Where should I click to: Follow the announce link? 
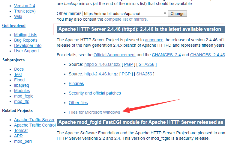pyautogui.click(x=154, y=40)
